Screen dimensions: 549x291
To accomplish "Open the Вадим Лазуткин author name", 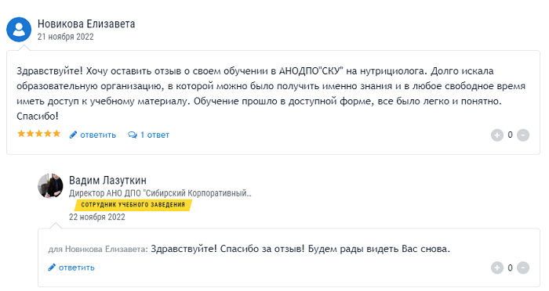I will [x=107, y=180].
